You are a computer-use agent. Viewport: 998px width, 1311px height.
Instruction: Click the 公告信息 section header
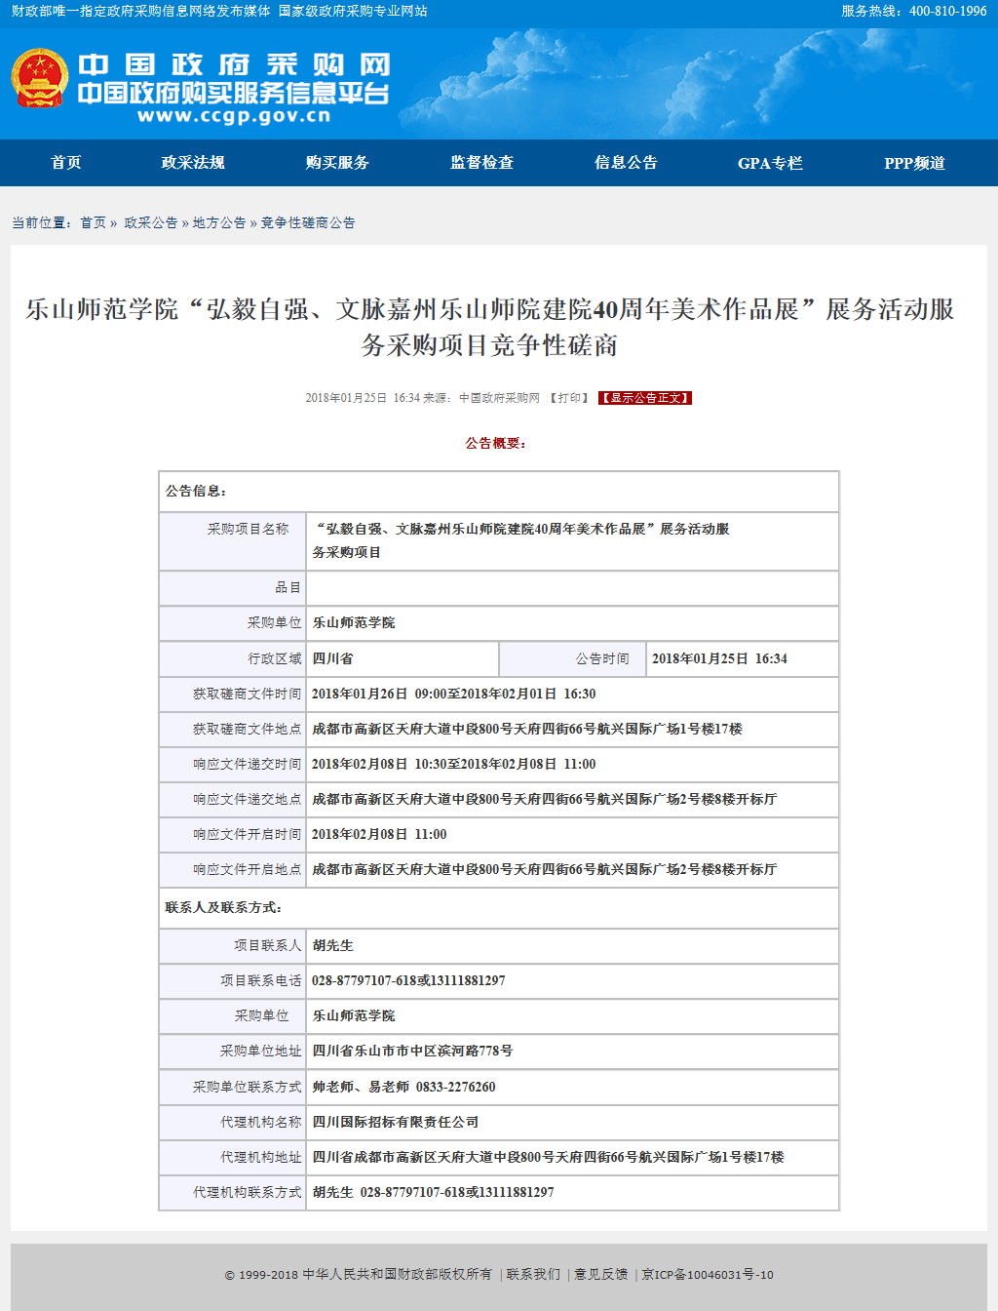click(196, 491)
